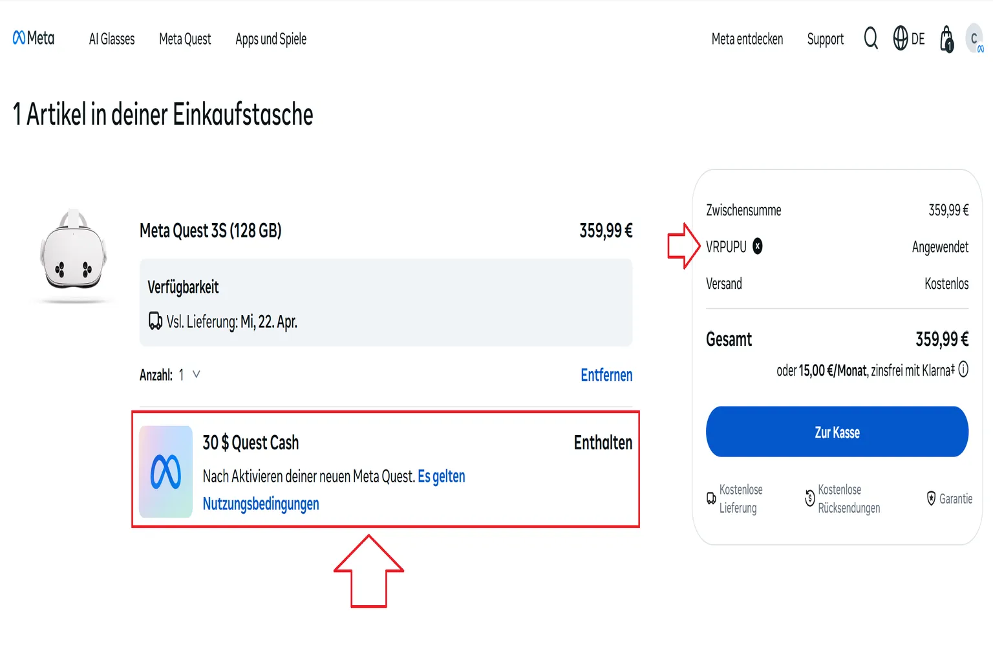The image size is (993, 662).
Task: Click the Garantie label
Action: 956,498
